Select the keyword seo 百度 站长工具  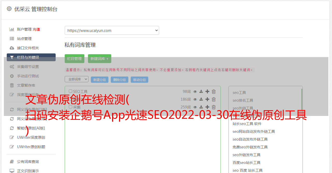pyautogui.click(x=247, y=170)
